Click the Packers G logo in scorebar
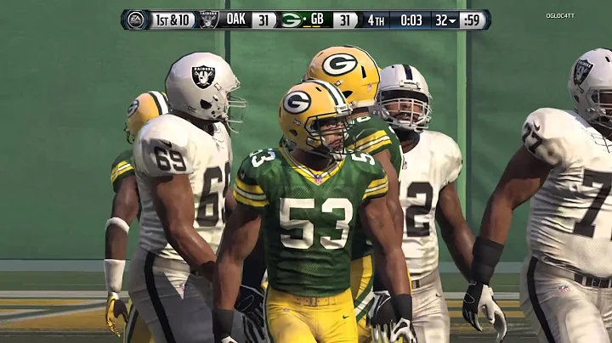The image size is (612, 343). click(292, 20)
